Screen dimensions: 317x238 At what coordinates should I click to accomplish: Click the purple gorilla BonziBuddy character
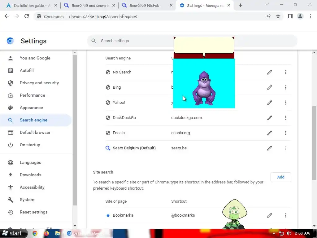click(x=204, y=88)
